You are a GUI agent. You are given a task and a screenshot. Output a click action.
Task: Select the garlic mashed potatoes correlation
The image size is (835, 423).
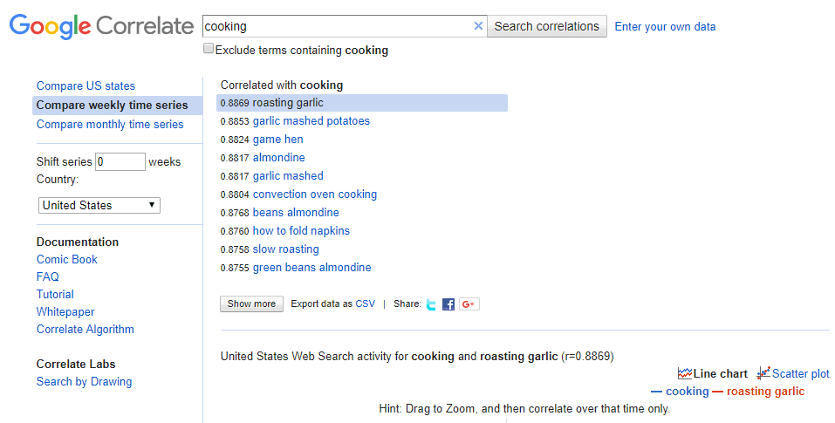click(311, 121)
